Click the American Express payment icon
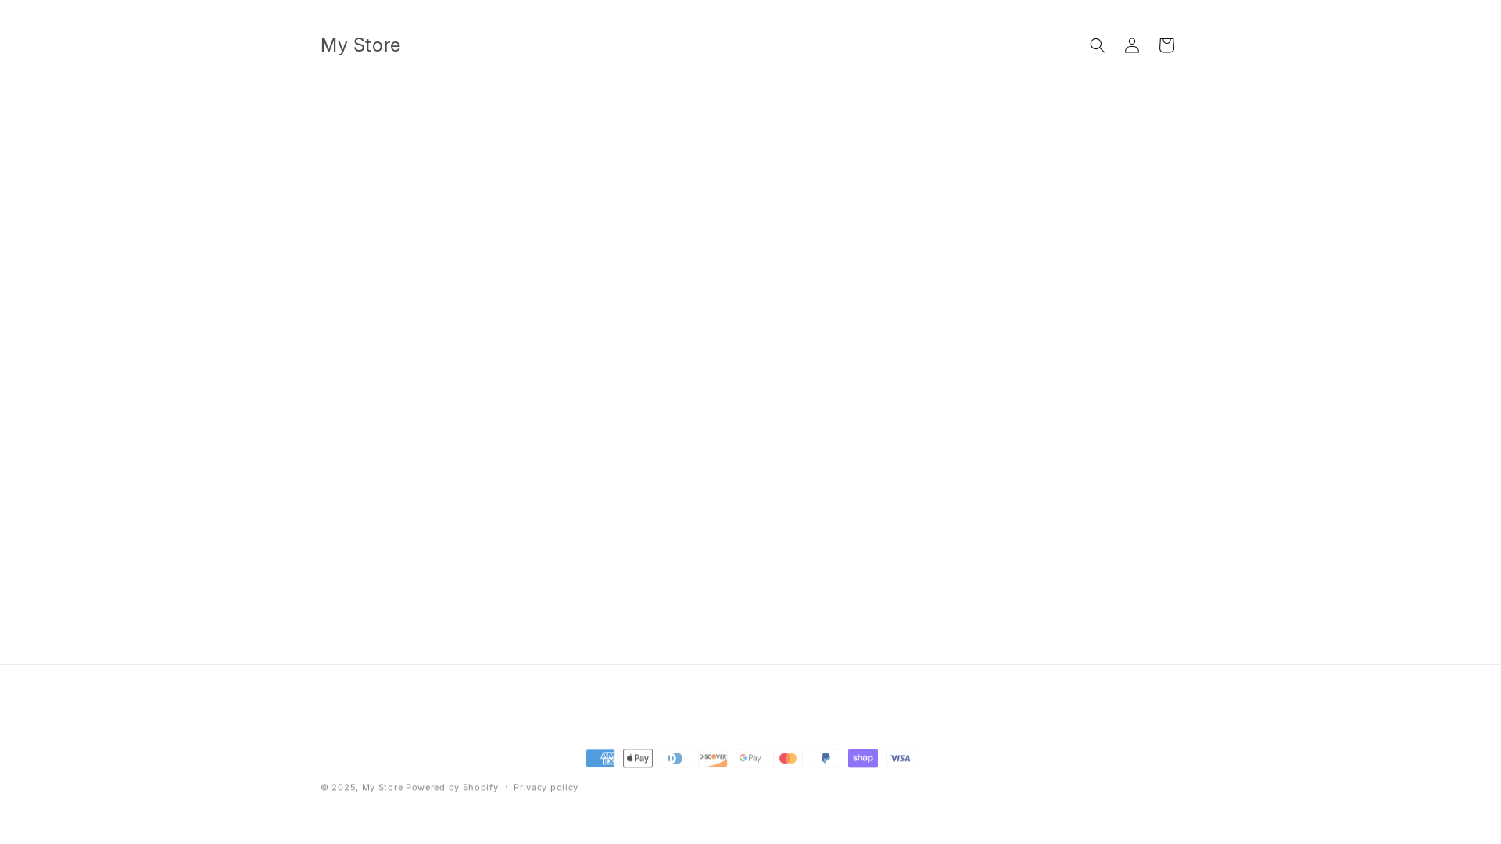Viewport: 1501px width, 844px height. (600, 758)
